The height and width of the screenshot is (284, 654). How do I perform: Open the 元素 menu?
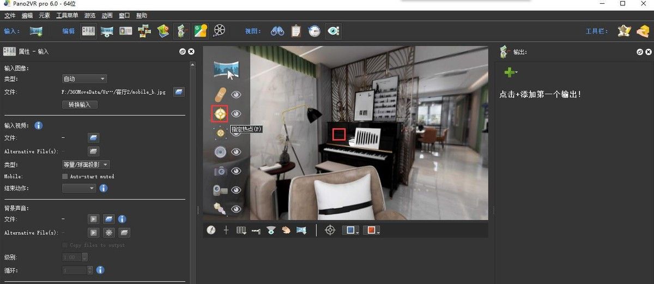click(45, 15)
